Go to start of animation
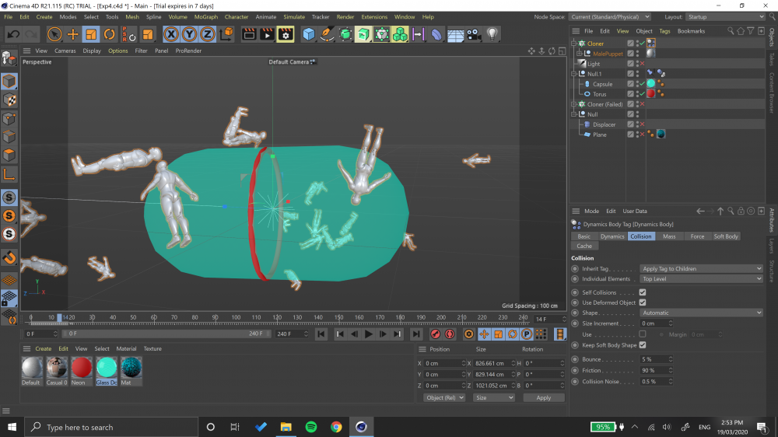 click(x=321, y=334)
